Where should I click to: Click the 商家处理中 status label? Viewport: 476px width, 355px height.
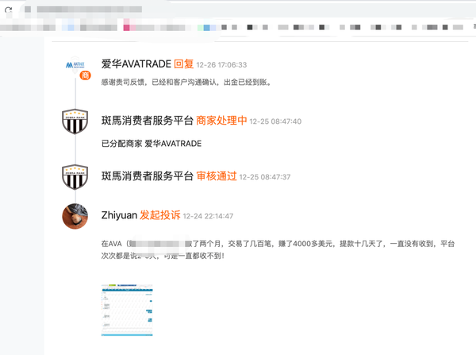(x=221, y=121)
